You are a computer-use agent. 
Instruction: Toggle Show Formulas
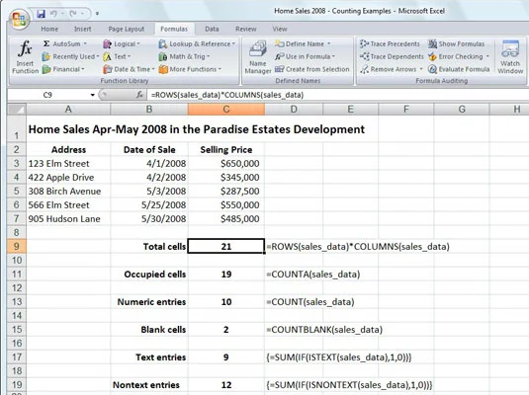456,43
